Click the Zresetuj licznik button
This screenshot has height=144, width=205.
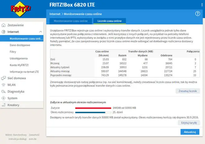point(188,91)
